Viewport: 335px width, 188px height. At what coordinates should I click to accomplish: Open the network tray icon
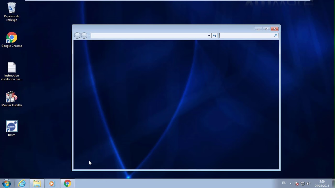(x=303, y=184)
